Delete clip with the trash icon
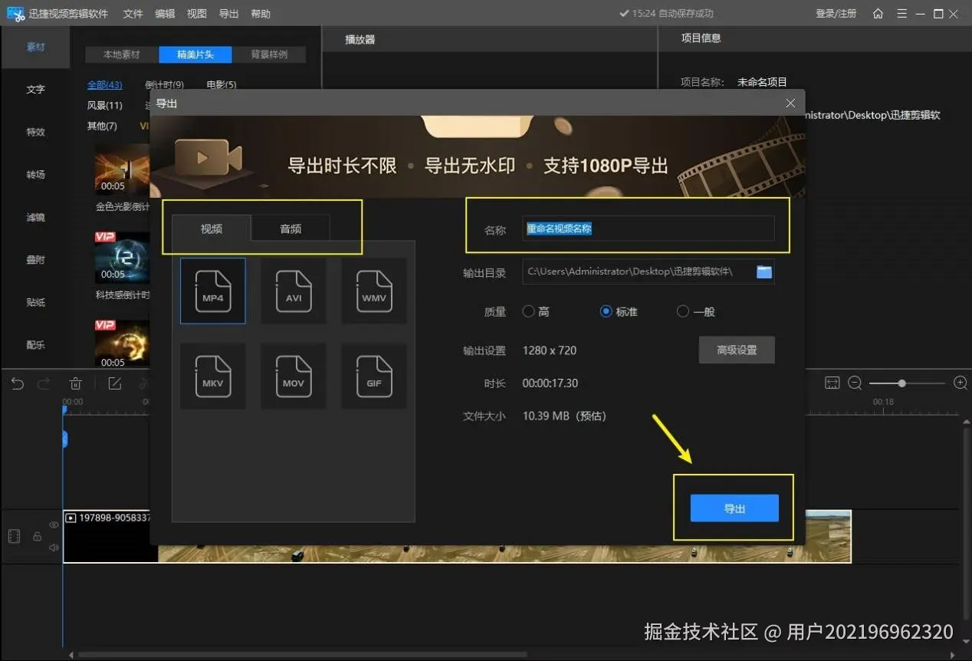The width and height of the screenshot is (972, 661). point(76,383)
